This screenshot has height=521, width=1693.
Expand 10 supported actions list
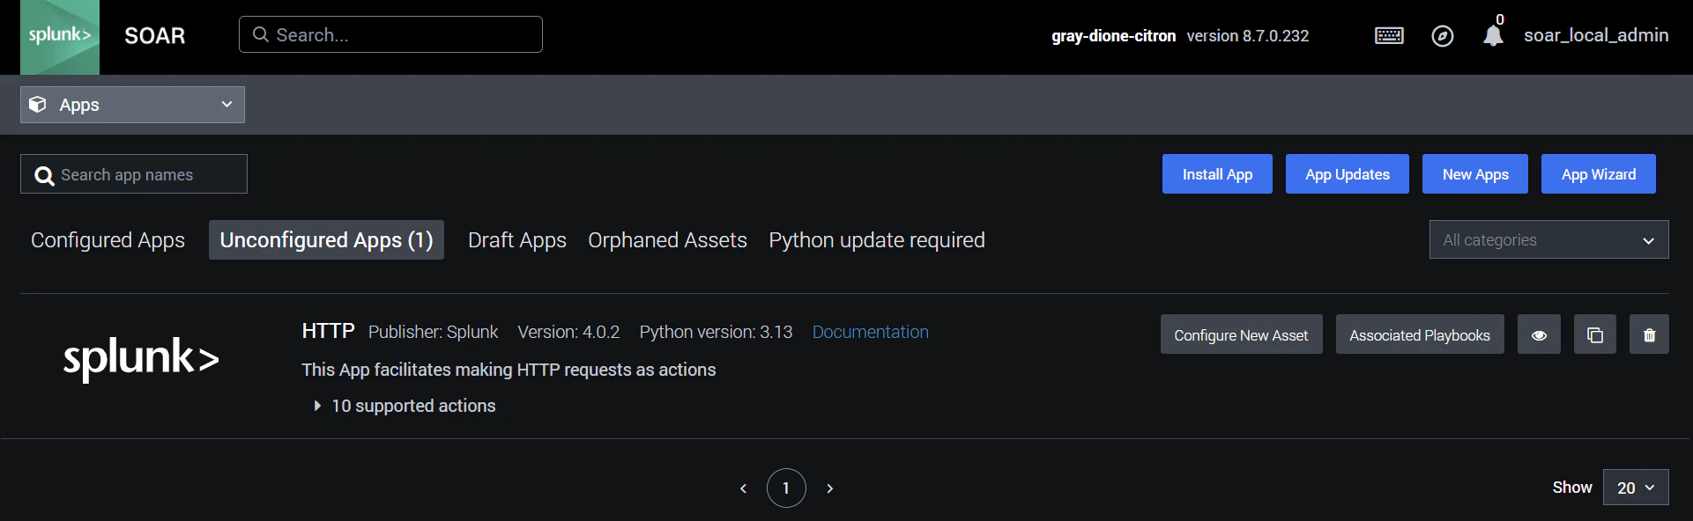[405, 406]
